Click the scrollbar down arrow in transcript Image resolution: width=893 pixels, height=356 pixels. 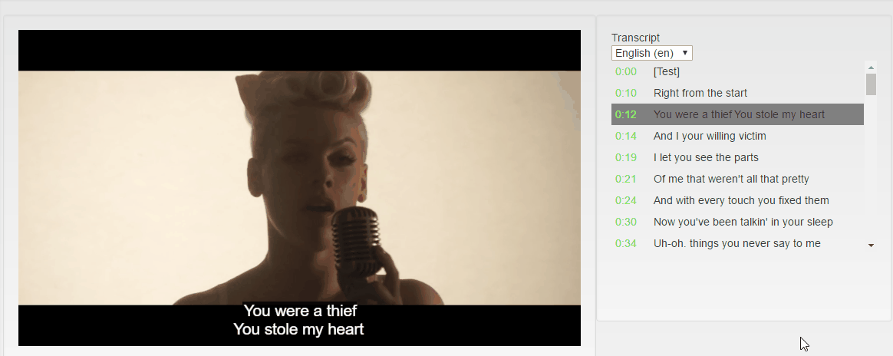coord(871,246)
